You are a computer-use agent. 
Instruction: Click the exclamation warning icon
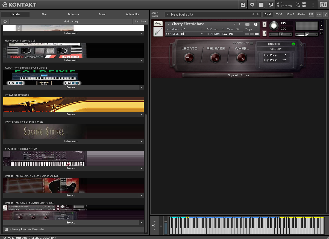point(313,5)
